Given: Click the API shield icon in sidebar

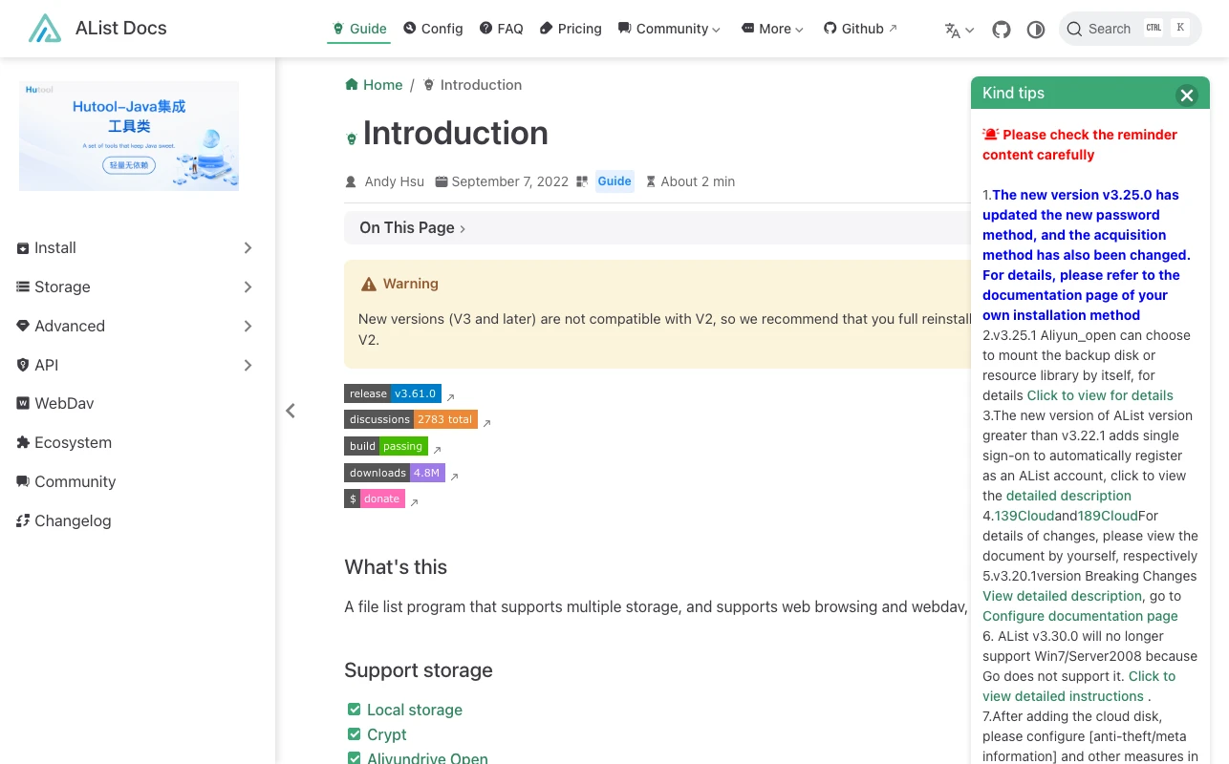Looking at the screenshot, I should [23, 365].
